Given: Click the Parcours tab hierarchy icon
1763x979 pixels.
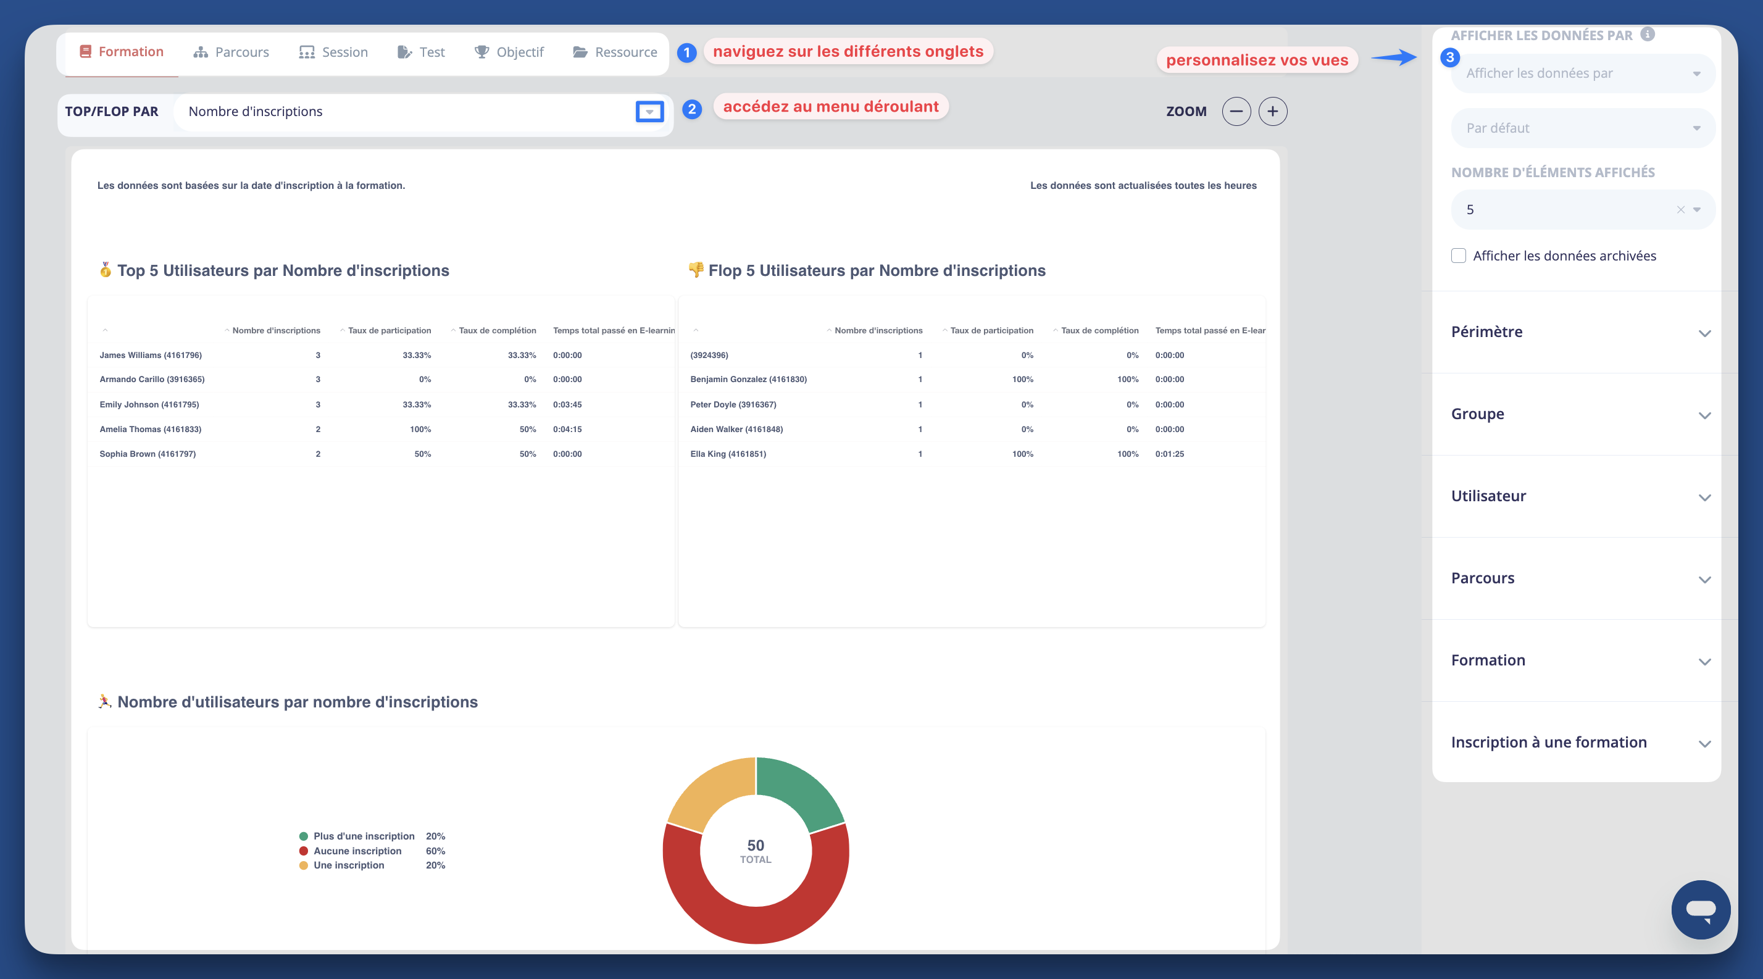Looking at the screenshot, I should pyautogui.click(x=200, y=52).
